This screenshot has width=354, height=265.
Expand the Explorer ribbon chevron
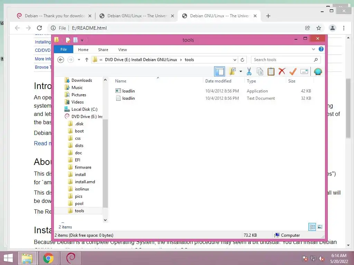313,49
